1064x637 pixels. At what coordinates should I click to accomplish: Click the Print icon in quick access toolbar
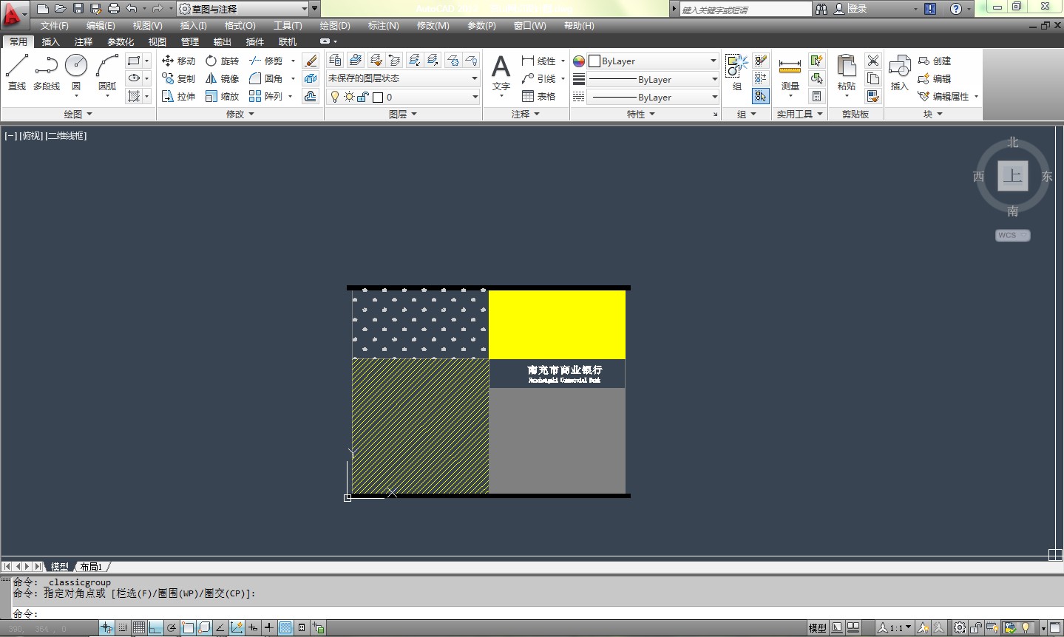114,9
